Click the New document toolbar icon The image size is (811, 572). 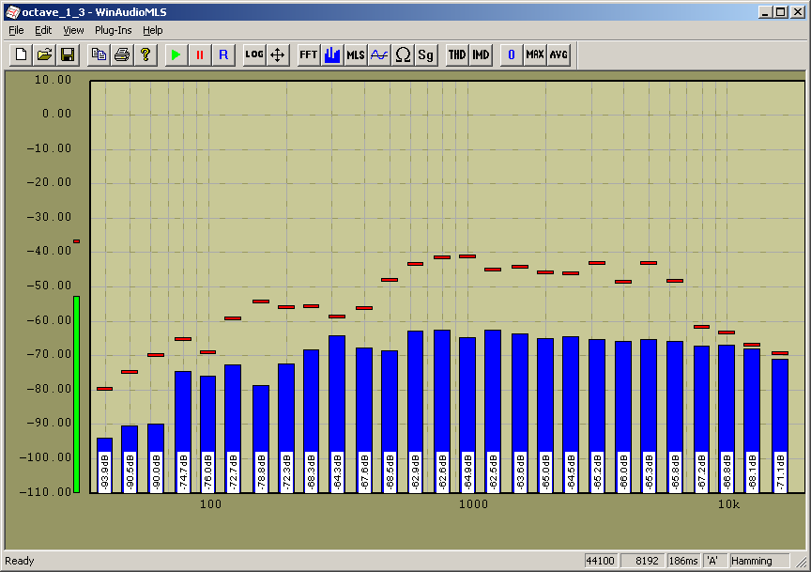click(x=21, y=54)
